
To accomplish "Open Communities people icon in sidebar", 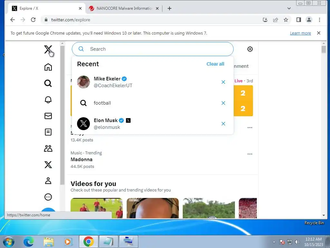I will coord(48,149).
